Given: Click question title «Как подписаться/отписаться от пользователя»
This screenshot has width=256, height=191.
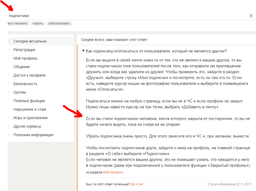Looking at the screenshot, I should pyautogui.click(x=156, y=51).
